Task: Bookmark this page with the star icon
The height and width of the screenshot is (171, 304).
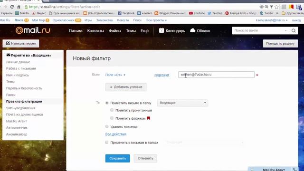Action: 276,7
